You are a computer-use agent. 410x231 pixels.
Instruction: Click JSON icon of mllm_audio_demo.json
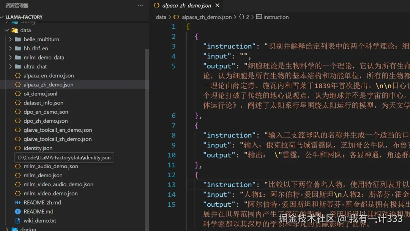(x=18, y=166)
